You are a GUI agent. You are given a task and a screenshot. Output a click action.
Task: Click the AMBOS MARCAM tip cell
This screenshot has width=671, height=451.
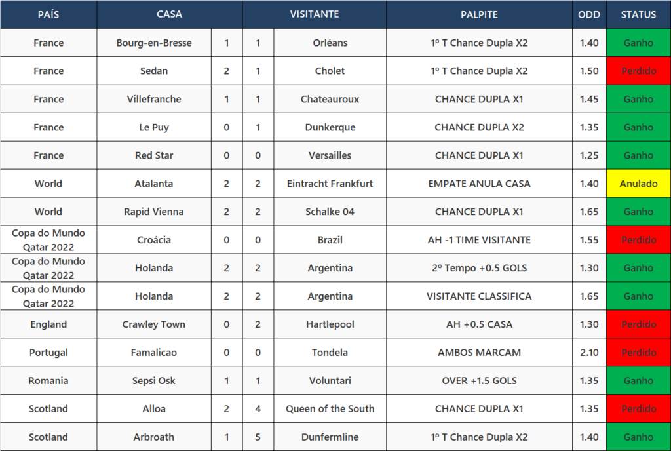[479, 353]
